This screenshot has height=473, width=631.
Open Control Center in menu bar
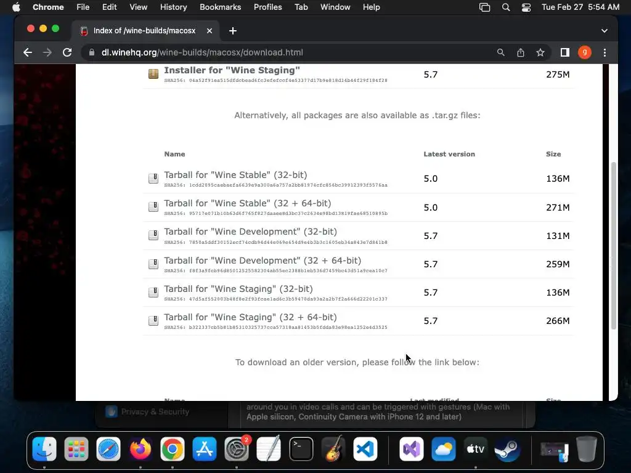526,7
